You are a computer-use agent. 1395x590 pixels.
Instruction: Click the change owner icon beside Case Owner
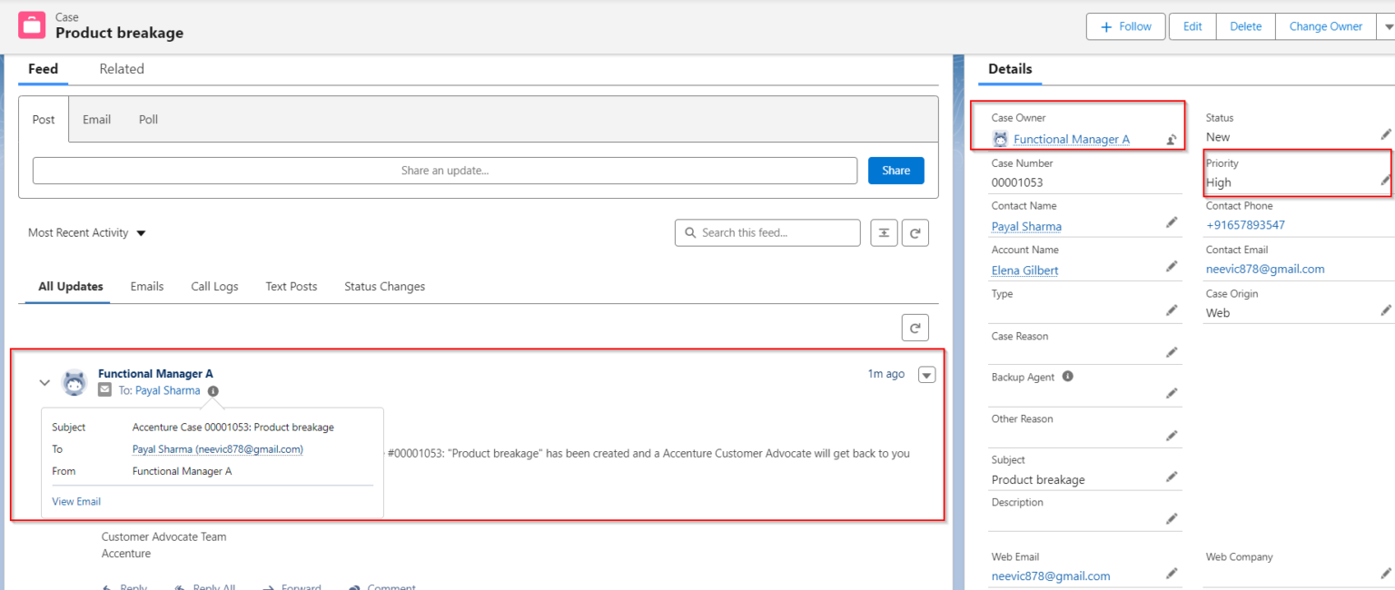1172,139
